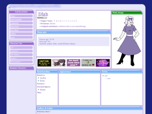The height and width of the screenshot is (114, 152).
Task: Click the Relationships section header
Action: coord(47,72)
